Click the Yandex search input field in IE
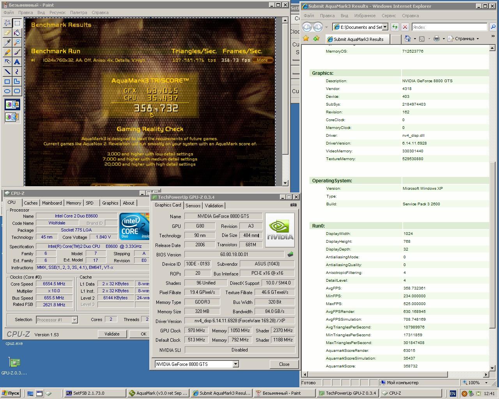Image resolution: width=499 pixels, height=399 pixels. [x=449, y=27]
